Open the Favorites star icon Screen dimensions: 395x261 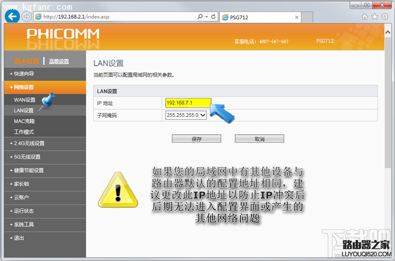pyautogui.click(x=375, y=17)
